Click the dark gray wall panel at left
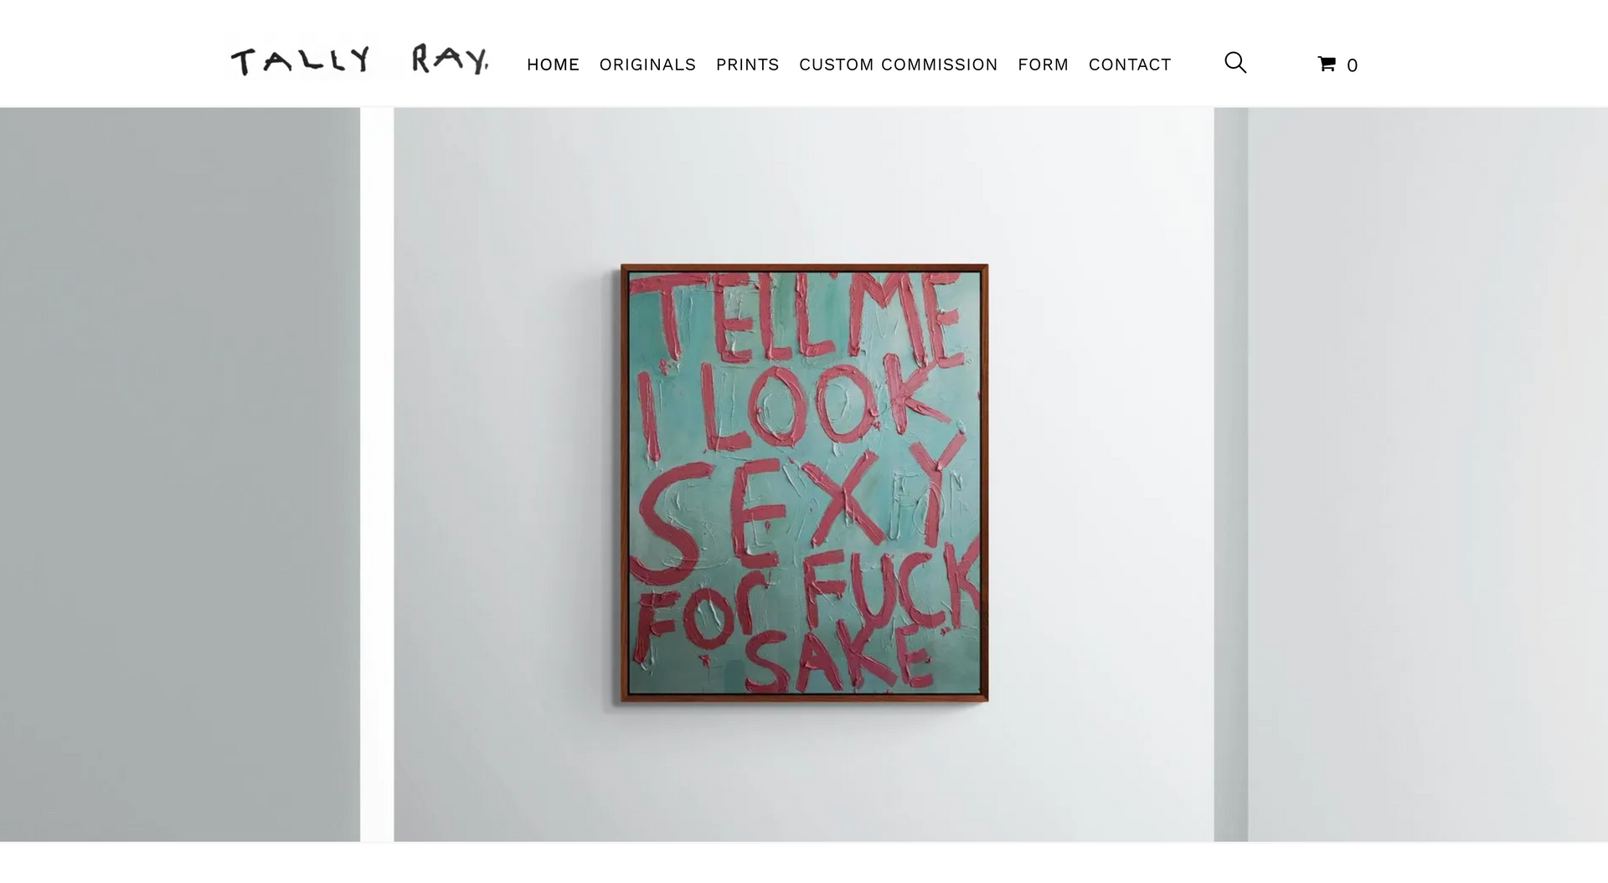This screenshot has height=883, width=1608. pos(180,474)
